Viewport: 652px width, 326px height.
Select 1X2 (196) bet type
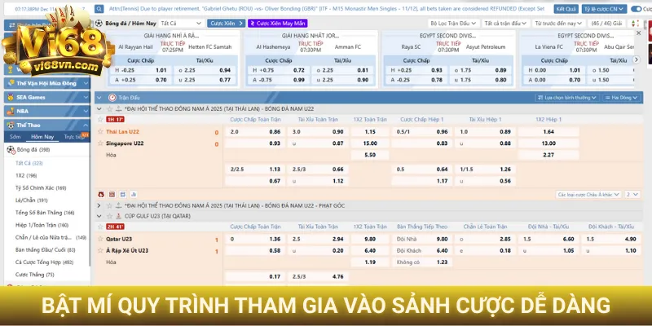(26, 175)
